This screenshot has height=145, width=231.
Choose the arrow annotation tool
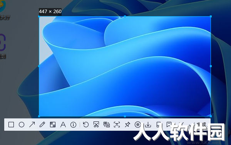(32, 125)
